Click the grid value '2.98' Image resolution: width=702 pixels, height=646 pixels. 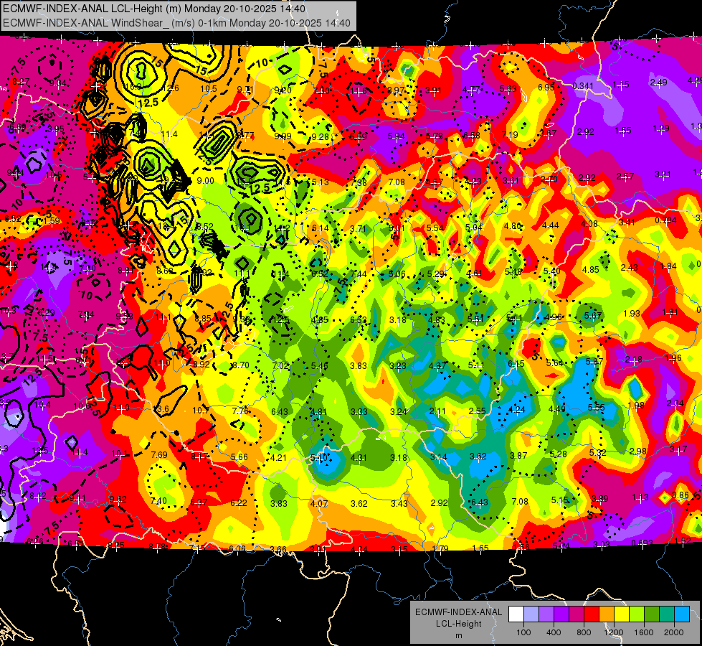[x=638, y=451]
